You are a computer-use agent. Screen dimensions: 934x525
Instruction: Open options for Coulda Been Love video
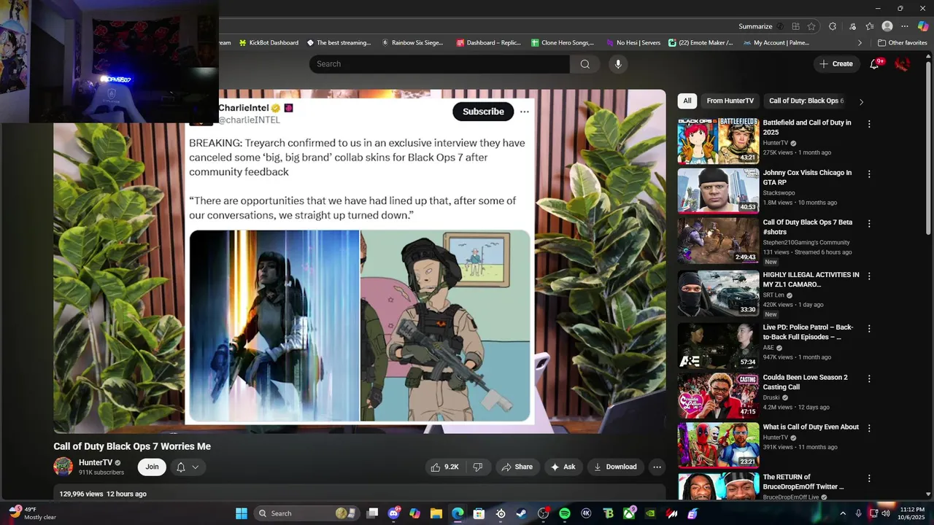[x=869, y=378]
